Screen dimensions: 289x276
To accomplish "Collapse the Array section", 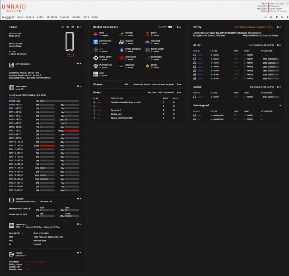I will point(280,45).
